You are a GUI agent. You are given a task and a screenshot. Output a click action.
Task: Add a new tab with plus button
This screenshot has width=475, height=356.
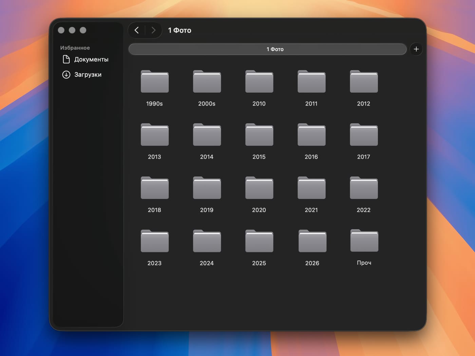416,49
